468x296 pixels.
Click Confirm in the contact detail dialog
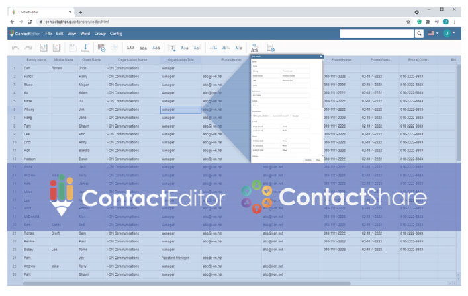pyautogui.click(x=308, y=160)
